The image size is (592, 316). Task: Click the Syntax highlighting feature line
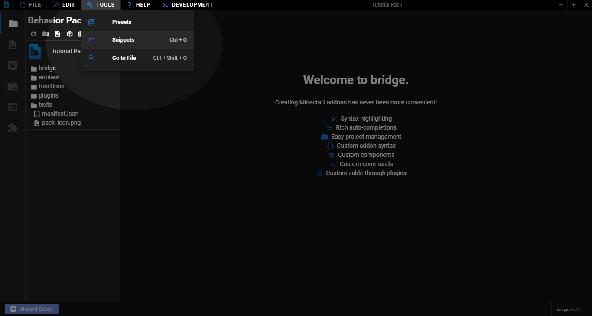pos(361,118)
